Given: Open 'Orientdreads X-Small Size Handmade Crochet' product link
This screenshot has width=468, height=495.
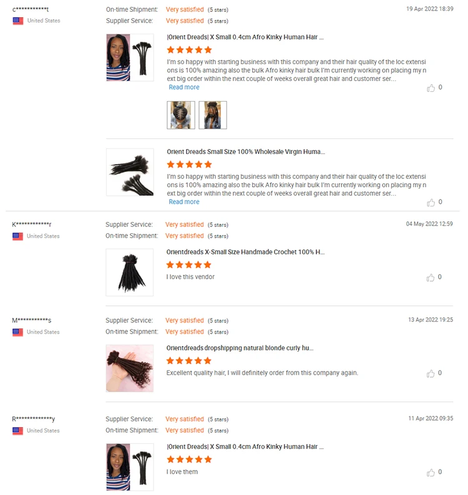Looking at the screenshot, I should pyautogui.click(x=245, y=252).
